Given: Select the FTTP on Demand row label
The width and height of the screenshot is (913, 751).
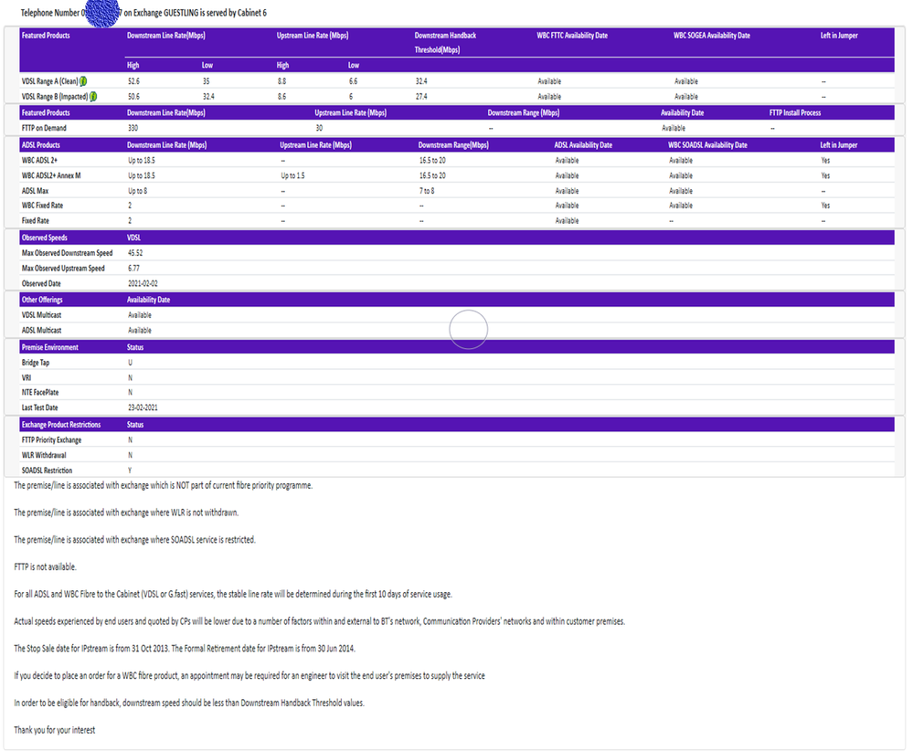Looking at the screenshot, I should pyautogui.click(x=44, y=128).
